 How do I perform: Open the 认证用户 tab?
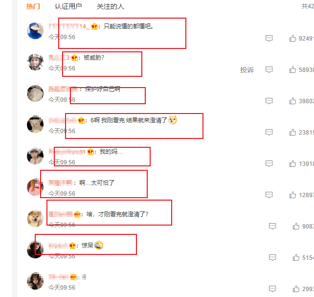(68, 6)
